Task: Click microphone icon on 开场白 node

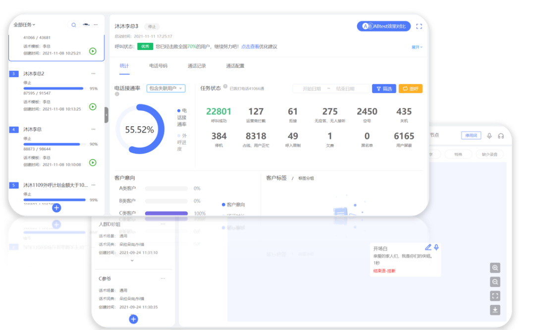Action: [436, 247]
